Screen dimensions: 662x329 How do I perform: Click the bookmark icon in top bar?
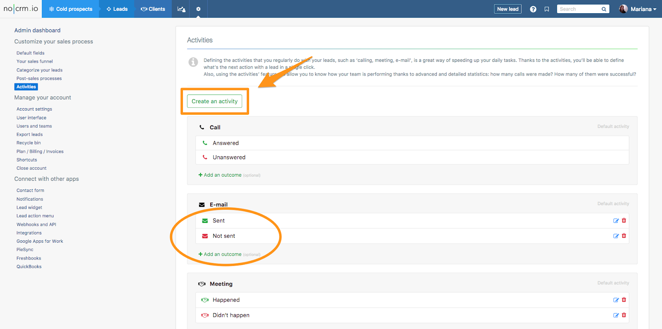point(547,9)
